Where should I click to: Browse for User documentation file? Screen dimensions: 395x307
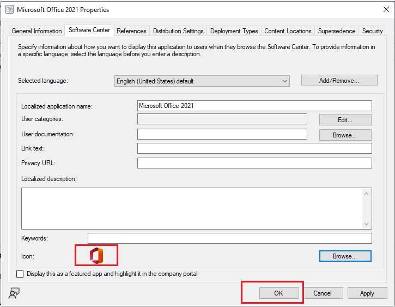(x=345, y=135)
